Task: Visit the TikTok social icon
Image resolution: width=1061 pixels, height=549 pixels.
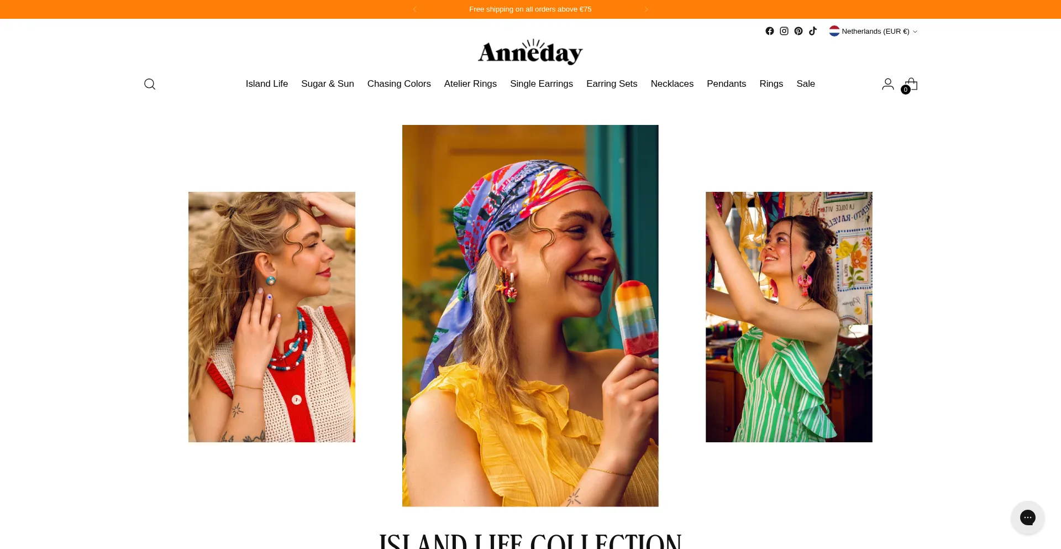Action: click(813, 31)
